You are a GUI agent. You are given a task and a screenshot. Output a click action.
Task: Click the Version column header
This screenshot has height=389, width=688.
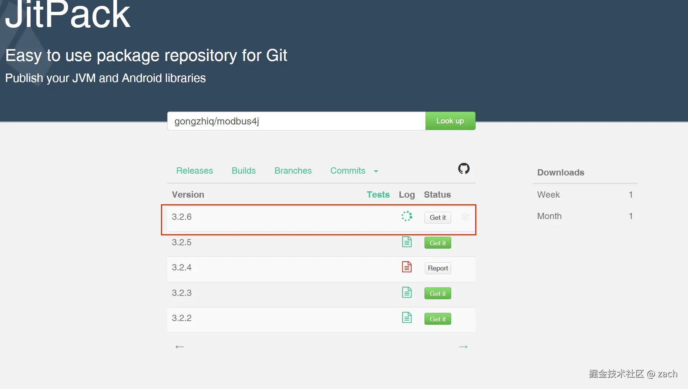click(x=188, y=195)
